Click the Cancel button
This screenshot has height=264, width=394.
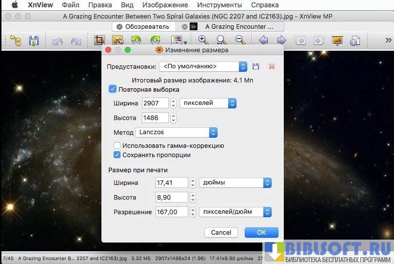221,233
